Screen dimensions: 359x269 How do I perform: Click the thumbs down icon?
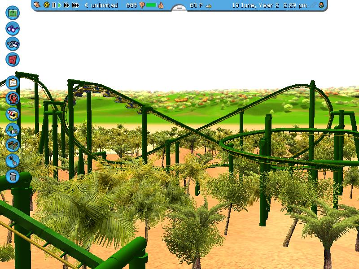click(x=142, y=5)
